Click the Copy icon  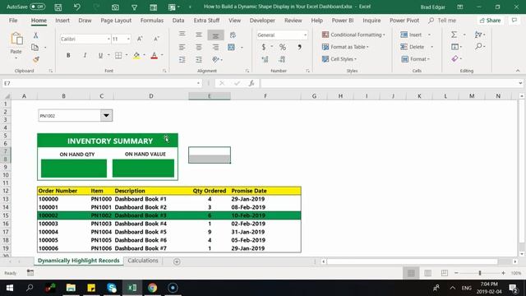pyautogui.click(x=35, y=48)
